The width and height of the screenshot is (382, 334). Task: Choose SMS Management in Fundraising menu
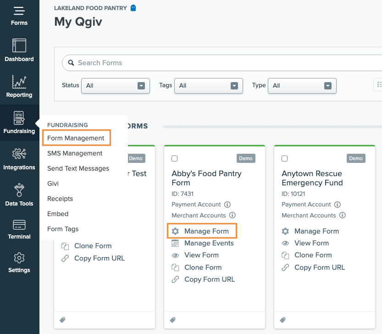pyautogui.click(x=75, y=153)
